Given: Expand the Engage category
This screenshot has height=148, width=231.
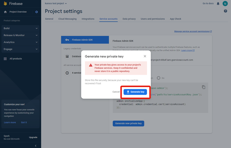Looking at the screenshot, I should point(20,49).
